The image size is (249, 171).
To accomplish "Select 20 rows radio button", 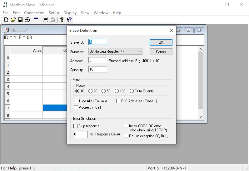I will click(x=90, y=91).
